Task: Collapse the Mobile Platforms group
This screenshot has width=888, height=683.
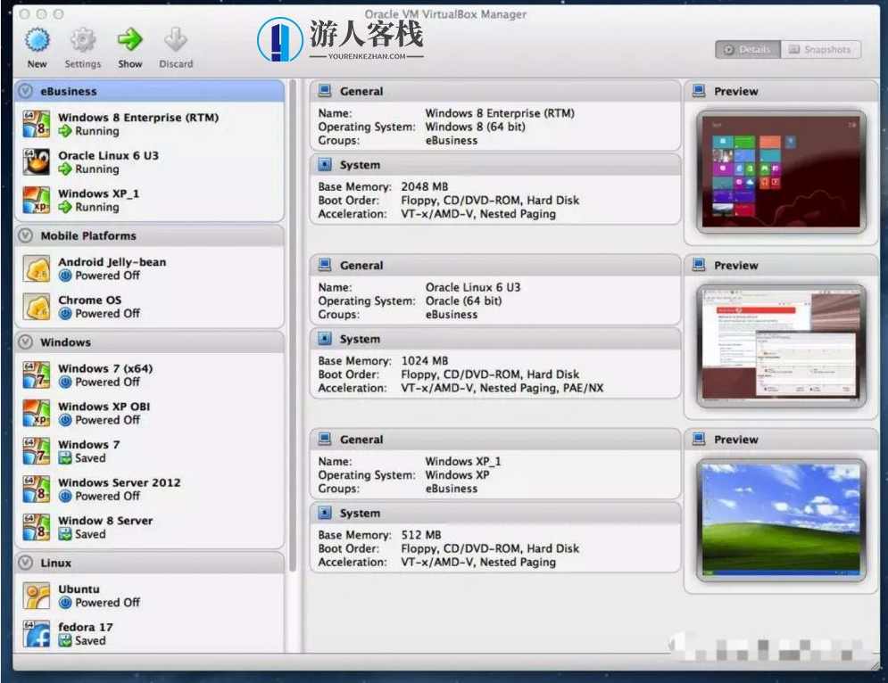Action: (x=25, y=236)
